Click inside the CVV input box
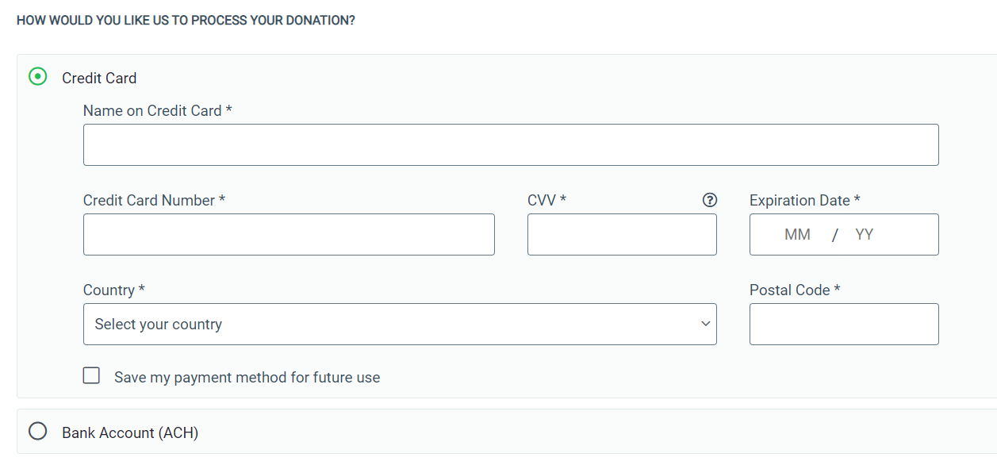The height and width of the screenshot is (465, 997). click(x=622, y=234)
